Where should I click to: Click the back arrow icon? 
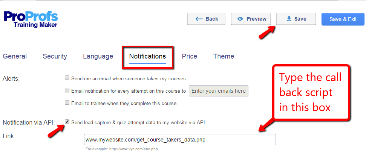pyautogui.click(x=199, y=19)
